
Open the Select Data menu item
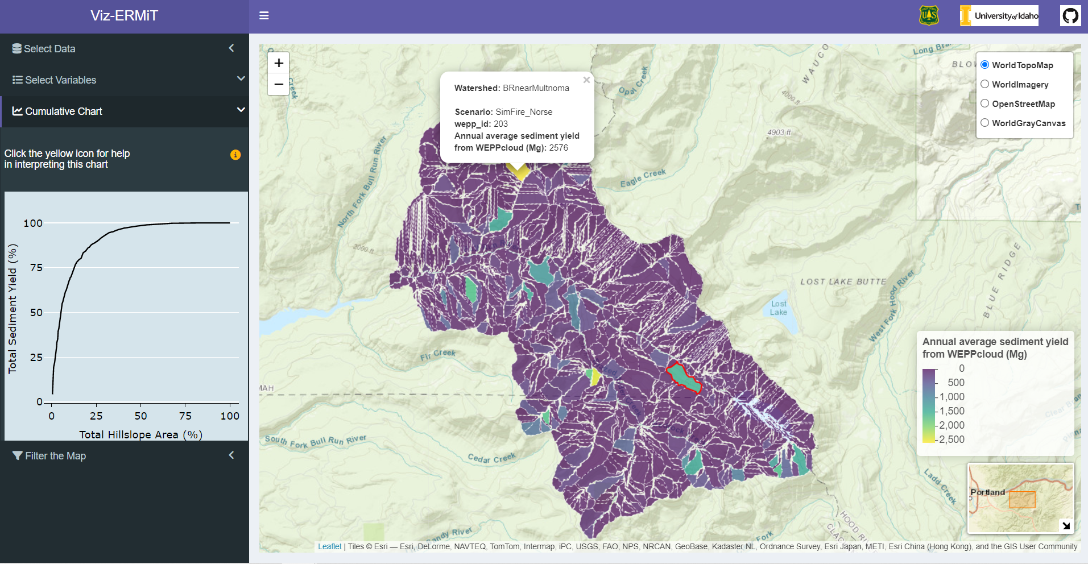click(124, 49)
